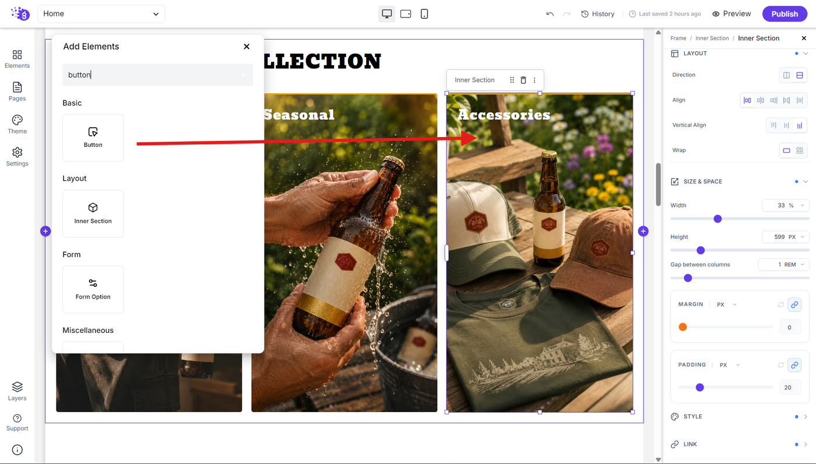The width and height of the screenshot is (816, 464).
Task: Toggle the linked margin values icon
Action: coord(794,304)
